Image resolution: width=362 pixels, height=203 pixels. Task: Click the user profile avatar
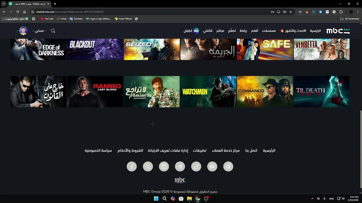tap(23, 31)
